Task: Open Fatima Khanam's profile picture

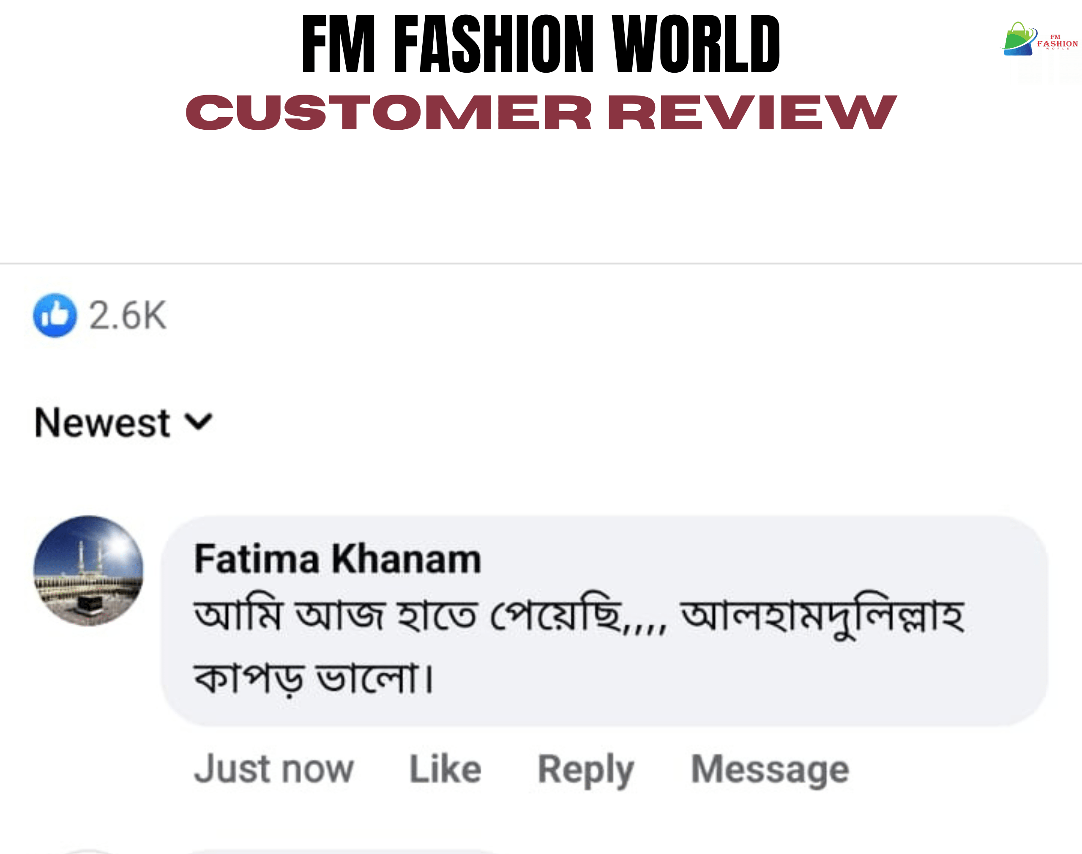Action: coord(88,570)
